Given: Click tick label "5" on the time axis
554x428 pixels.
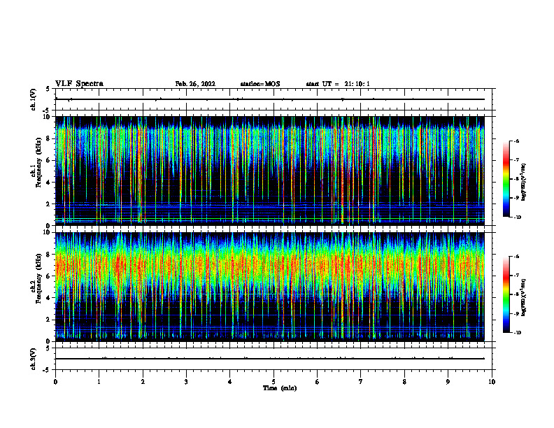Looking at the screenshot, I should pyautogui.click(x=274, y=382).
